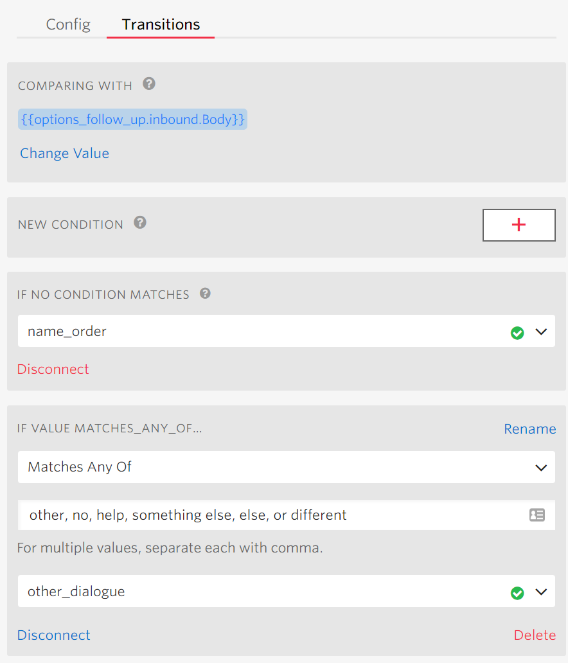568x663 pixels.
Task: Click into the match values text field
Action: tap(270, 515)
